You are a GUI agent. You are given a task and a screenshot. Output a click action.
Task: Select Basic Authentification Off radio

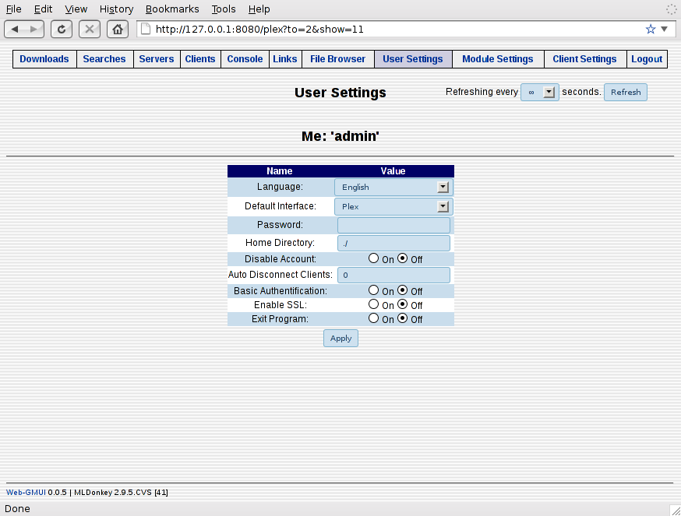(x=403, y=290)
